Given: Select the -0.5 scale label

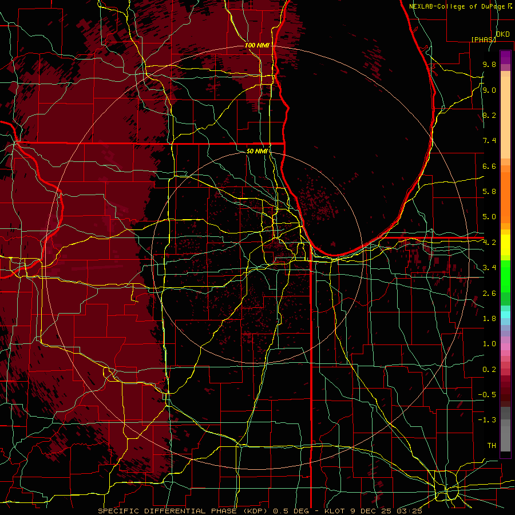Looking at the screenshot, I should pos(487,395).
